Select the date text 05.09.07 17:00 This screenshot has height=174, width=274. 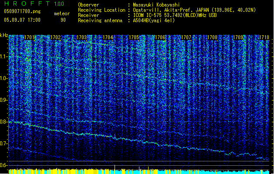(x=22, y=20)
